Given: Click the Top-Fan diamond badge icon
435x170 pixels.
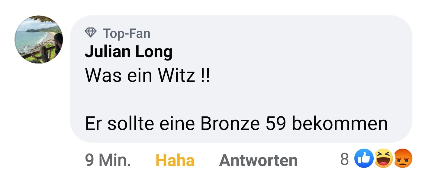Looking at the screenshot, I should [91, 33].
